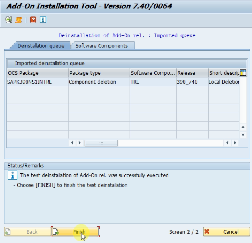Click the disabled Back button
252x243 pixels.
coord(27,232)
